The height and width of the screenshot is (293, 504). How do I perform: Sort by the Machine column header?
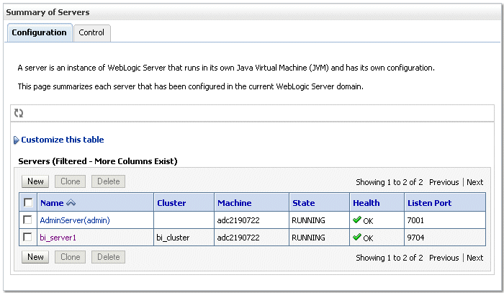tap(234, 203)
